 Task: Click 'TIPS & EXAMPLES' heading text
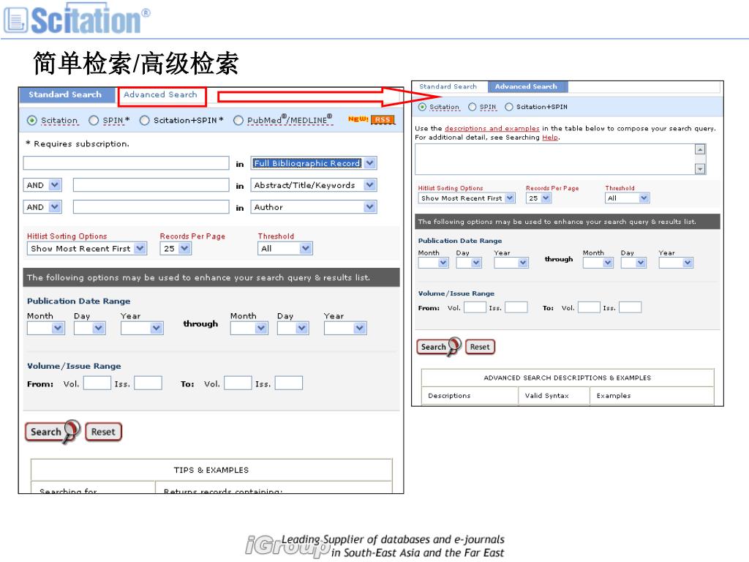(x=211, y=471)
